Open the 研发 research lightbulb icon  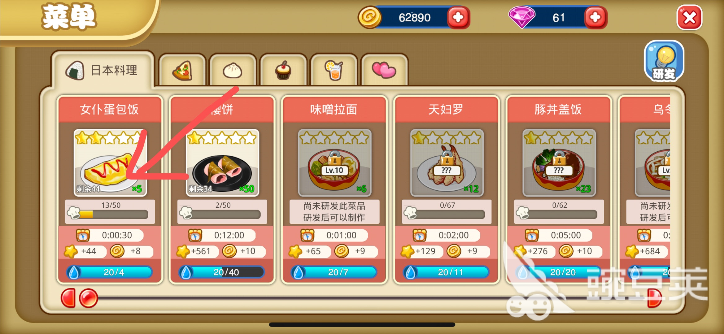[664, 61]
